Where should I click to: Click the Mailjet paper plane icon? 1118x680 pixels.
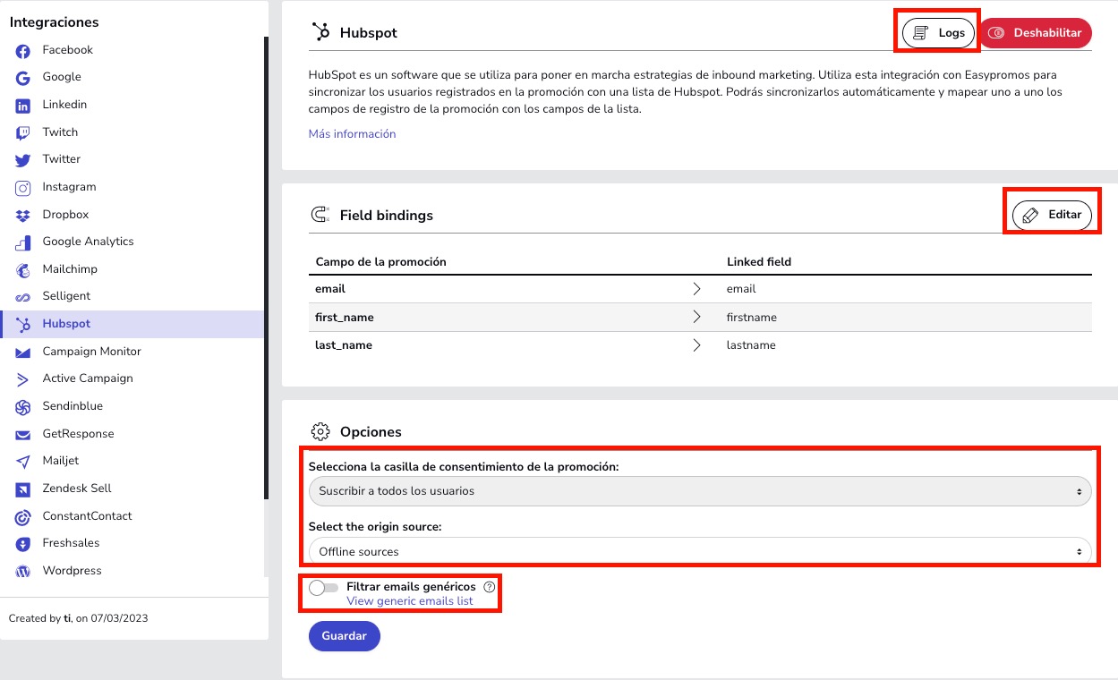[x=23, y=462]
